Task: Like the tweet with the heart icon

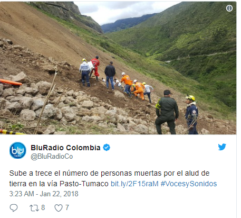Action: tap(59, 208)
